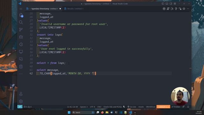This screenshot has height=115, width=204.
Task: Click the webcam presenter thumbnail
Action: 180,96
